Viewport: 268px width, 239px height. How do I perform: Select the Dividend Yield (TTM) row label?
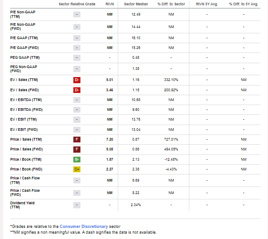(22, 205)
